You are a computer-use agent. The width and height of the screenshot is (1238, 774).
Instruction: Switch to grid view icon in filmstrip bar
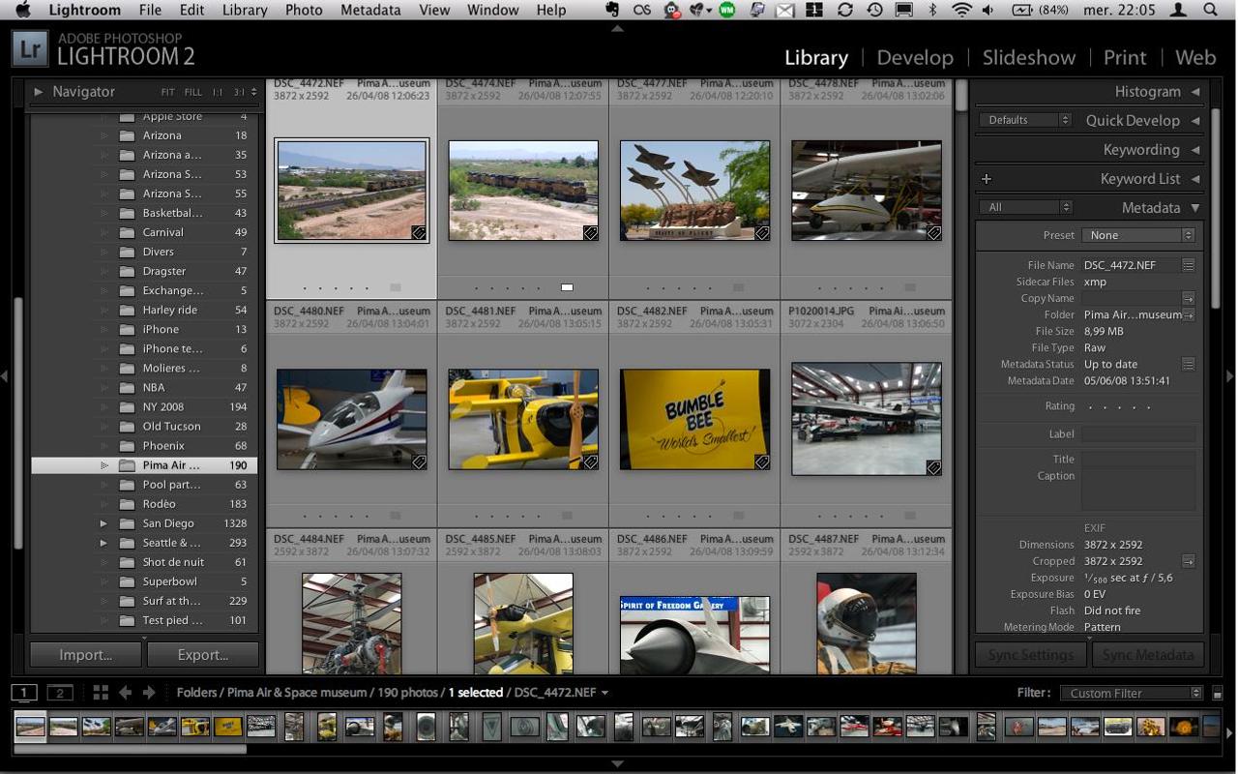pos(101,692)
